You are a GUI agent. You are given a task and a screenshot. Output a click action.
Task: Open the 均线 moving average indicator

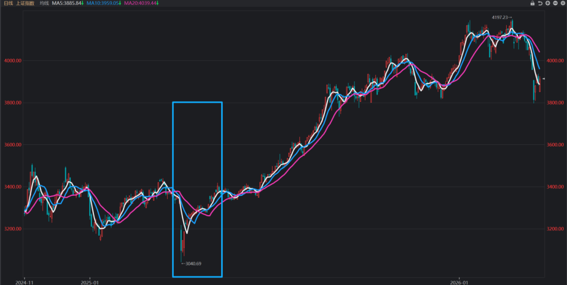pos(45,3)
